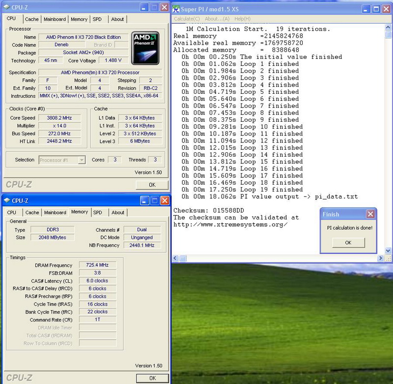Open Mainboard tab in top CPU-Z

tap(55, 19)
